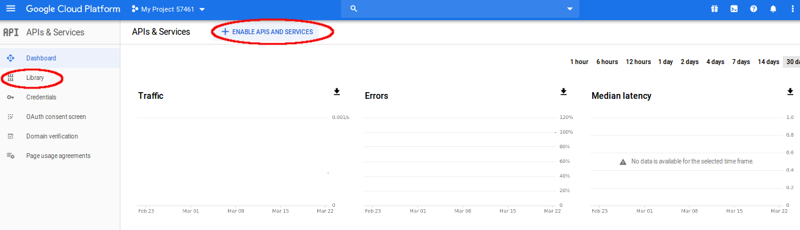The width and height of the screenshot is (800, 230).
Task: Open the help question mark icon
Action: click(754, 9)
